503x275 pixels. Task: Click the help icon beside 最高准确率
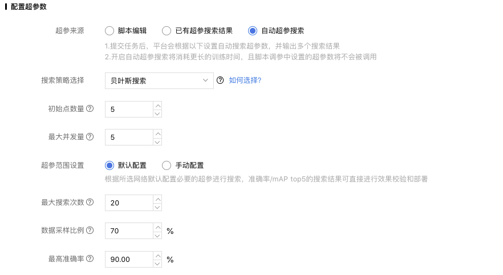[90, 258]
